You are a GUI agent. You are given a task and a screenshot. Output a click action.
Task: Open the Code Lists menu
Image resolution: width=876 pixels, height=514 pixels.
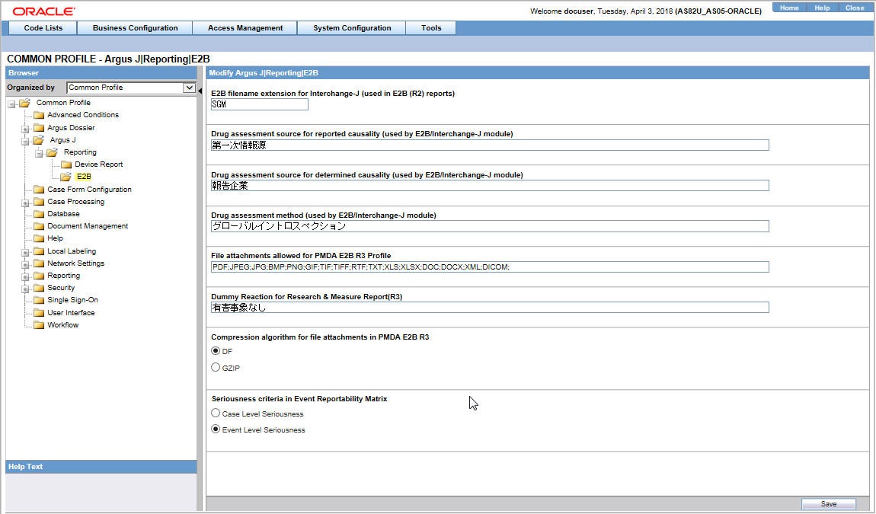(43, 28)
